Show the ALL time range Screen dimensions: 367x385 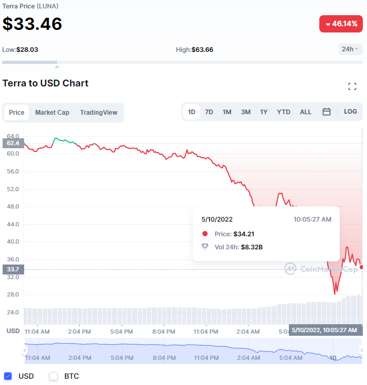(306, 112)
